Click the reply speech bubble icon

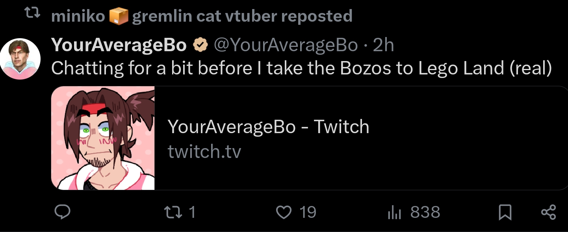(x=62, y=212)
